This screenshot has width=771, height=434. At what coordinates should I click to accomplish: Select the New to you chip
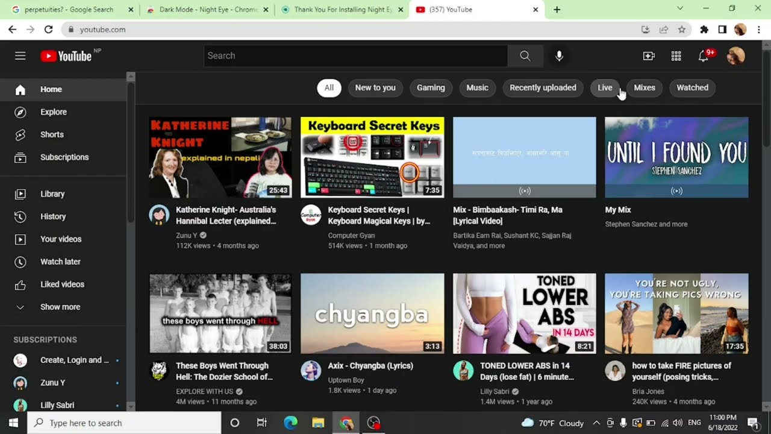point(375,88)
